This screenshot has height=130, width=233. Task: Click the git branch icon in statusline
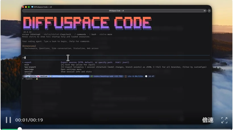pyautogui.click(x=91, y=76)
